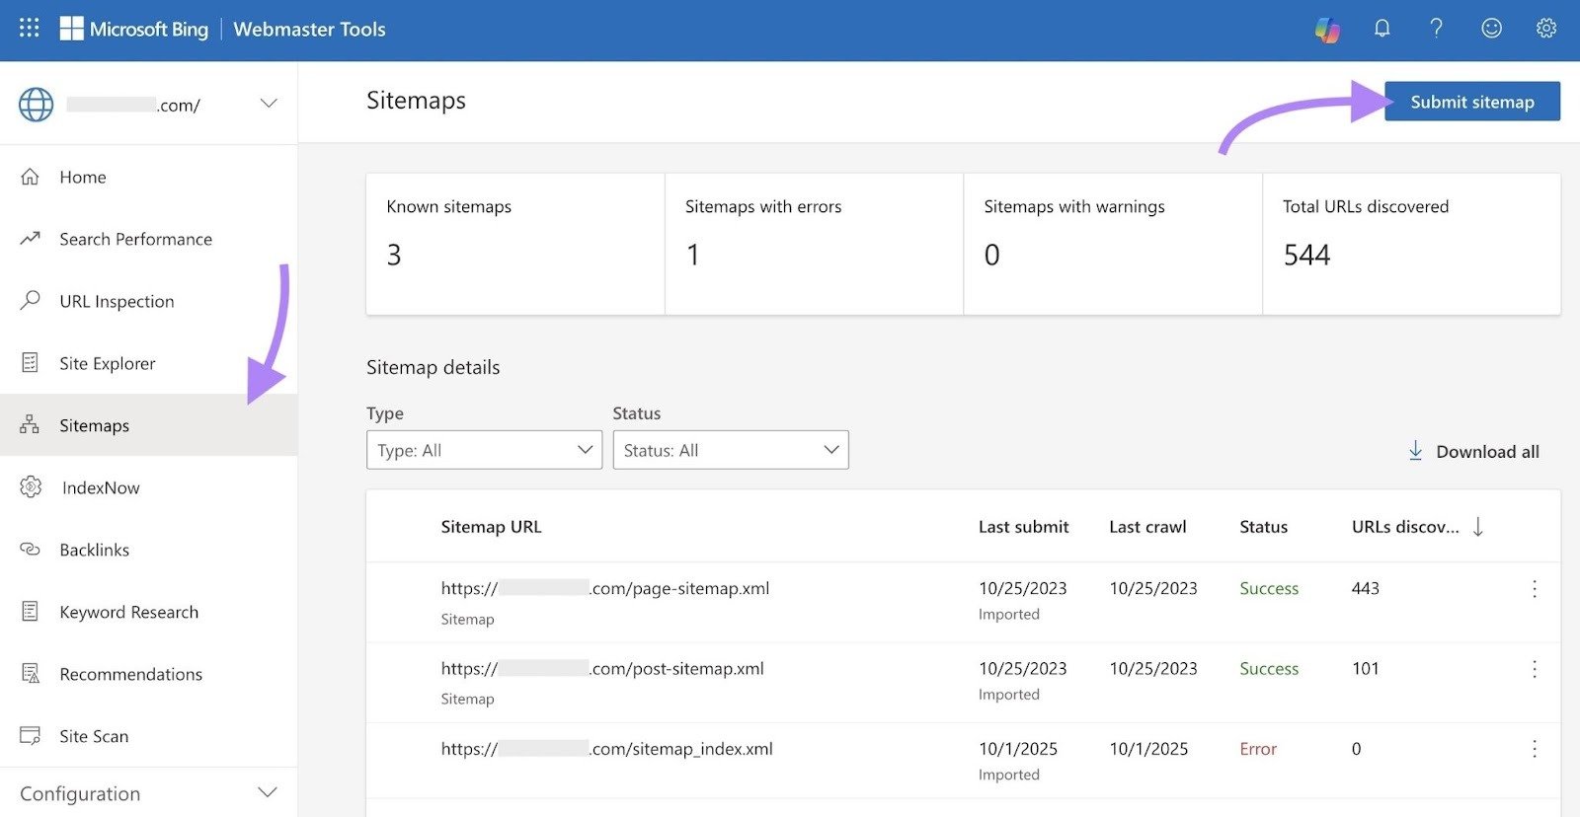Click the feedback smiley icon
Image resolution: width=1580 pixels, height=817 pixels.
(1492, 29)
